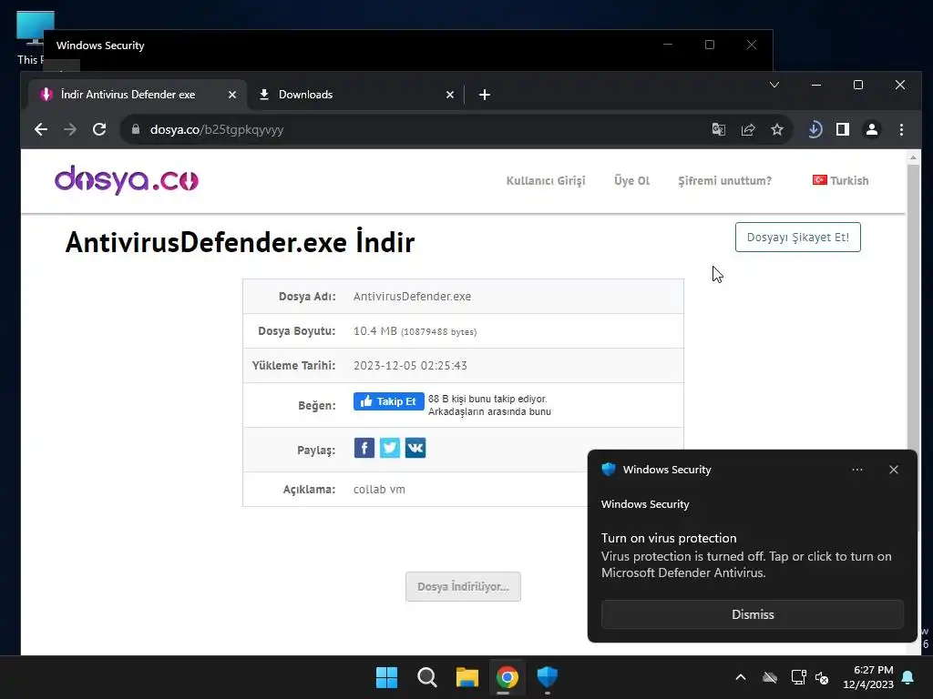The image size is (933, 699).
Task: Click the AntivirusDefender.exe file name value
Action: pos(412,296)
